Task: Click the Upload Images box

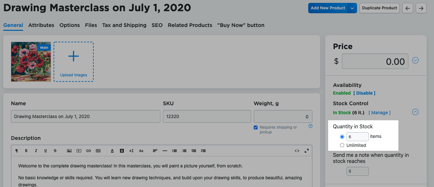Action: click(x=73, y=62)
